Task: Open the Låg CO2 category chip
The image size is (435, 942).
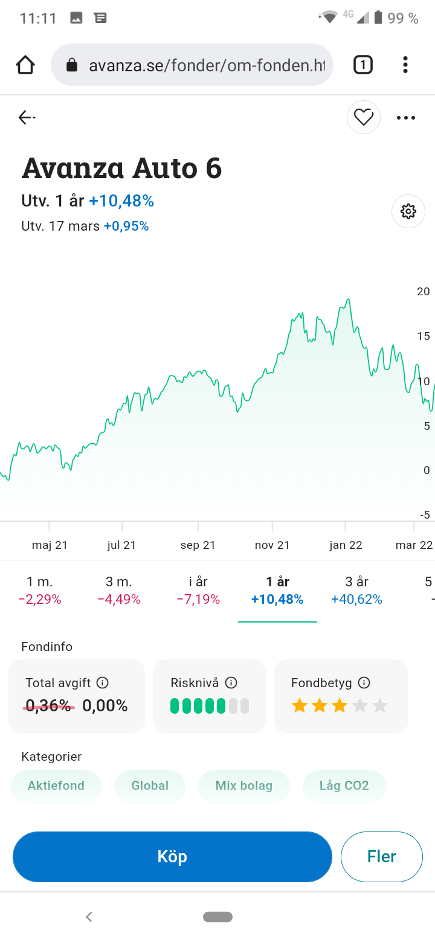Action: click(344, 786)
